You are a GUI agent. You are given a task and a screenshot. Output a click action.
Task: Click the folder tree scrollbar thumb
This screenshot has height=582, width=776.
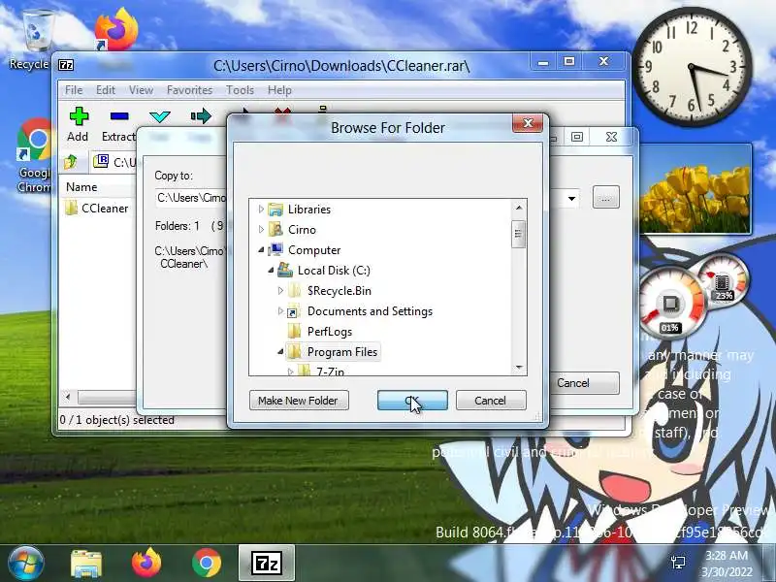coord(519,234)
